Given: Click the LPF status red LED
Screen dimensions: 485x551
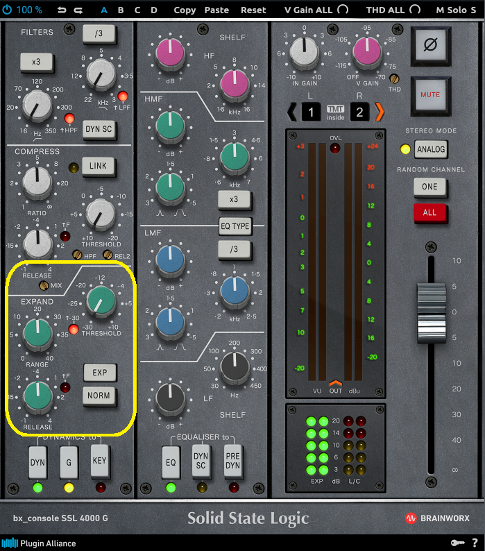Looking at the screenshot, I should pyautogui.click(x=123, y=96).
